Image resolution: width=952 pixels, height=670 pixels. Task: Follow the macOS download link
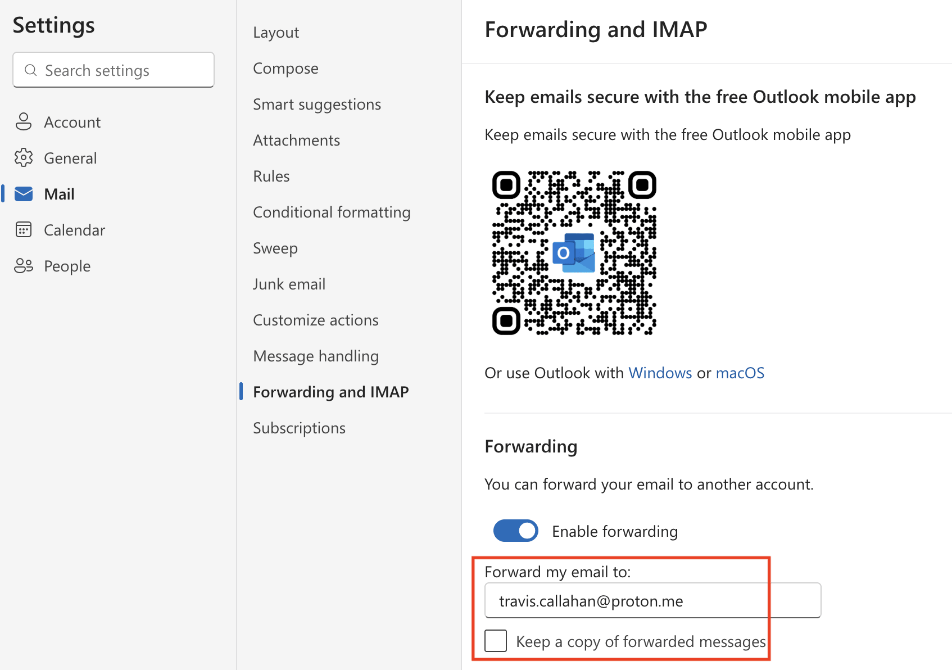tap(740, 373)
